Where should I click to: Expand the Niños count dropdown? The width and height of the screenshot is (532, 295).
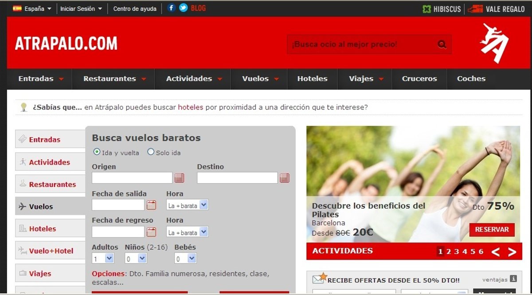click(136, 258)
